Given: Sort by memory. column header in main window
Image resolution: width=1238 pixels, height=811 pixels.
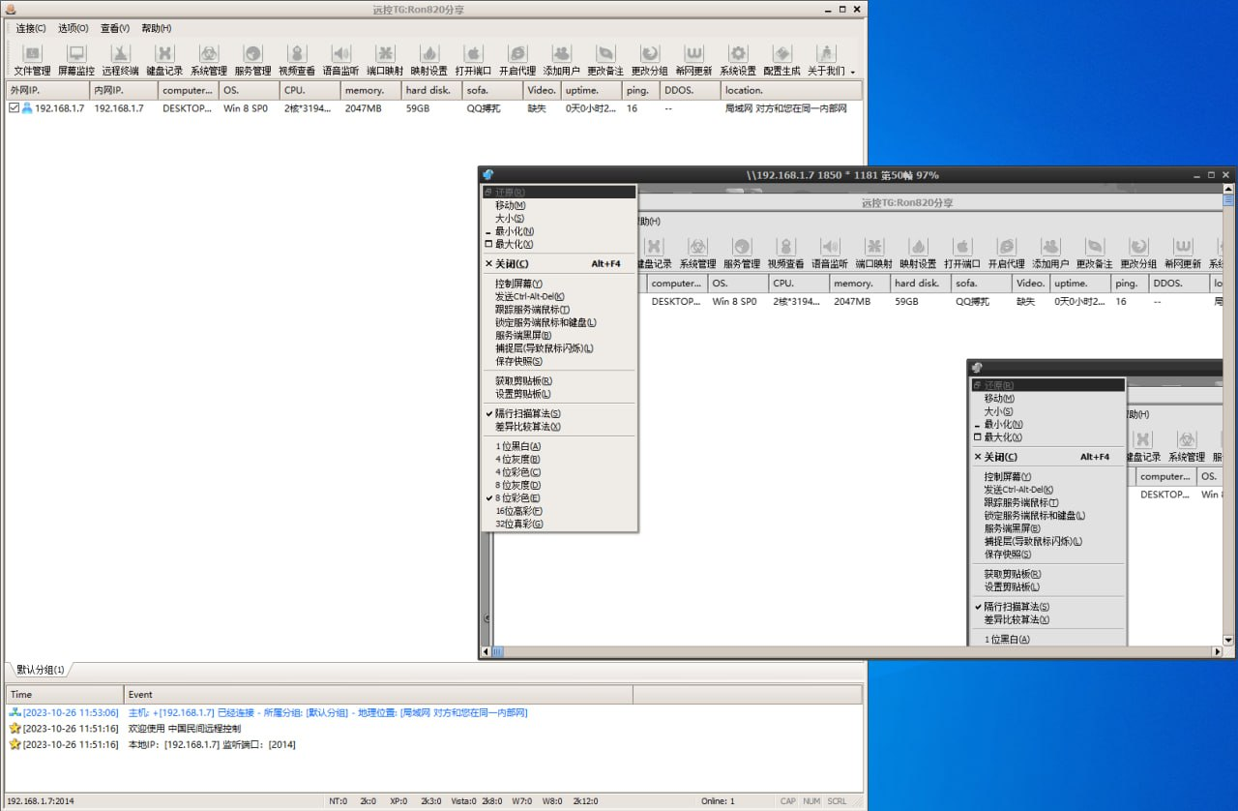Looking at the screenshot, I should [370, 90].
